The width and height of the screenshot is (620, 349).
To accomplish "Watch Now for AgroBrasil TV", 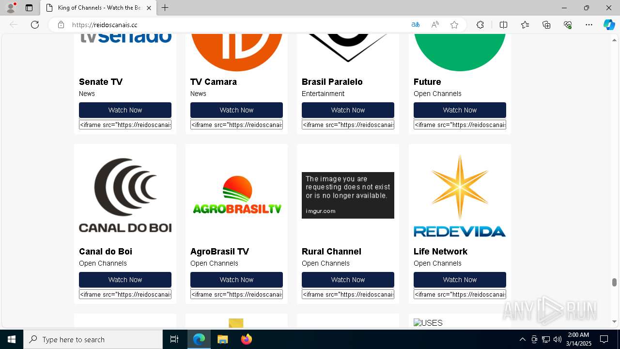I will point(236,280).
